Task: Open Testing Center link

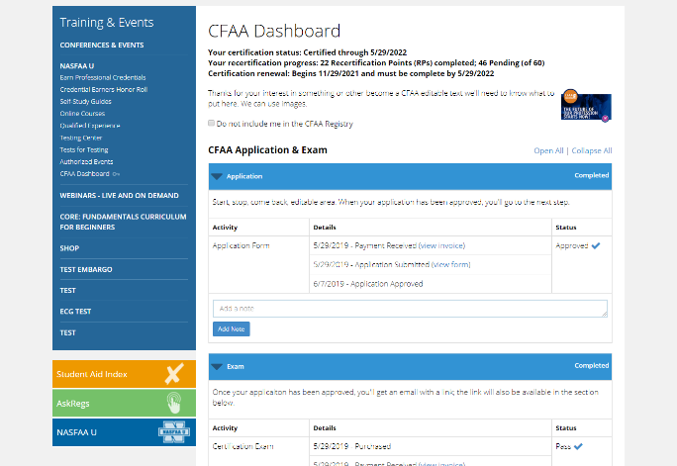Action: (81, 138)
